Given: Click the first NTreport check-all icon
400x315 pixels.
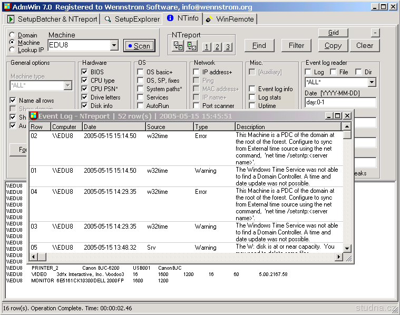Looking at the screenshot, I should click(x=179, y=46).
